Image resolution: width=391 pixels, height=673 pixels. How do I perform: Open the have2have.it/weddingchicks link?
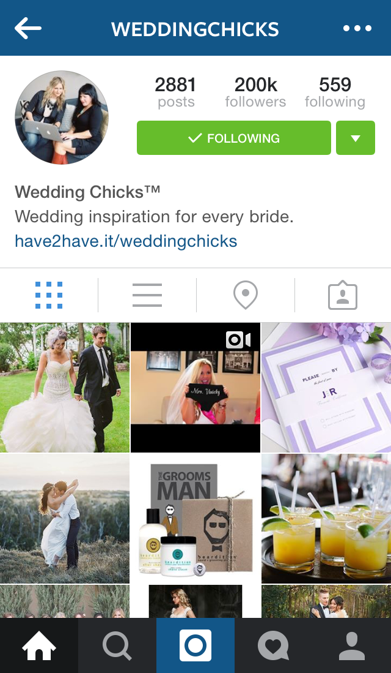(x=126, y=241)
